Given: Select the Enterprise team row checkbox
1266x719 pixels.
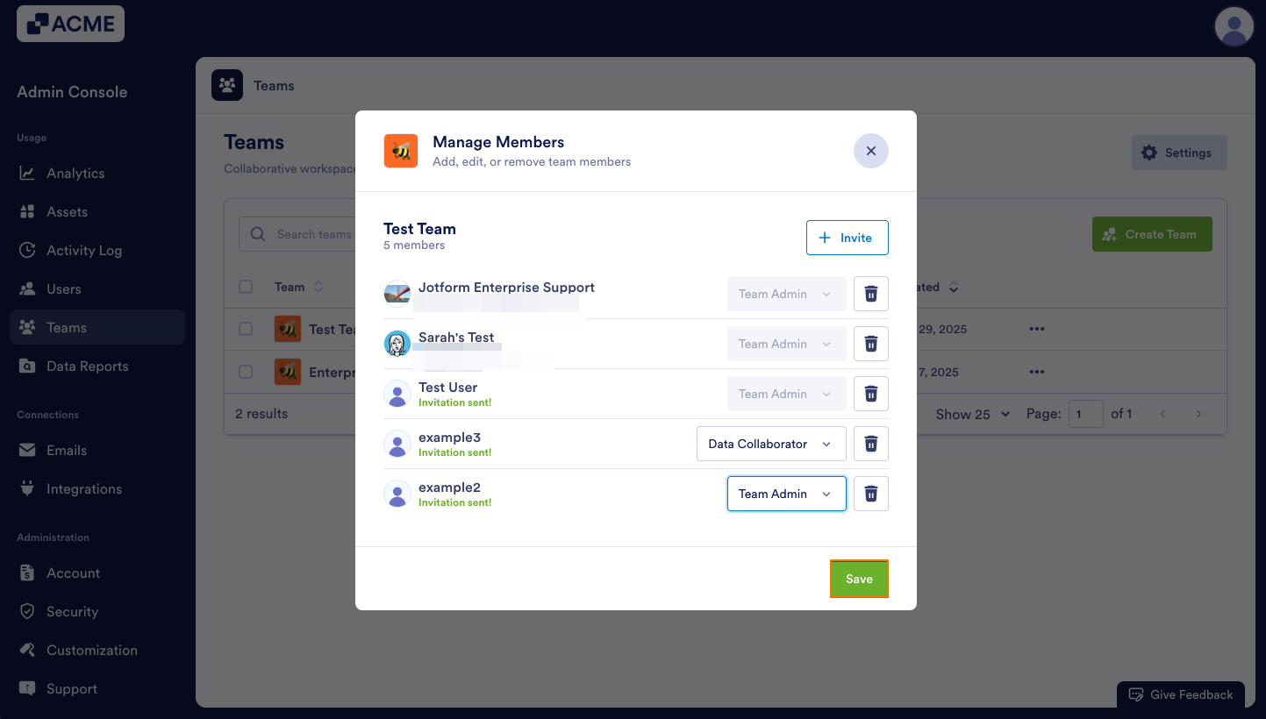Looking at the screenshot, I should click(x=246, y=372).
